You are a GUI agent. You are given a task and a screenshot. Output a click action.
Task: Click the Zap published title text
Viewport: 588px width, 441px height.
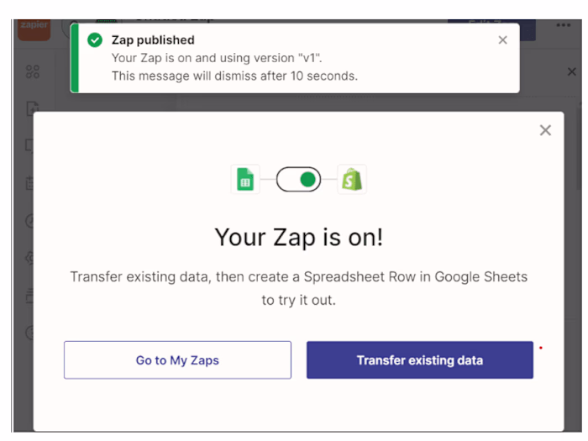click(x=152, y=39)
